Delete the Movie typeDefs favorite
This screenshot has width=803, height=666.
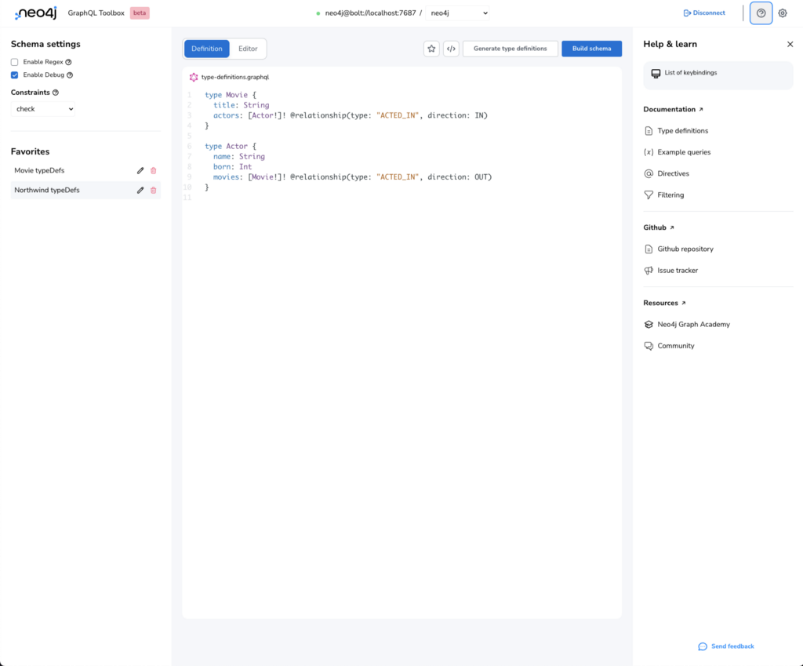point(153,170)
